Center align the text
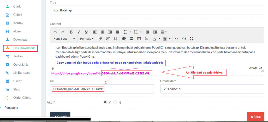Image resolution: width=268 pixels, height=122 pixels. tap(103, 32)
